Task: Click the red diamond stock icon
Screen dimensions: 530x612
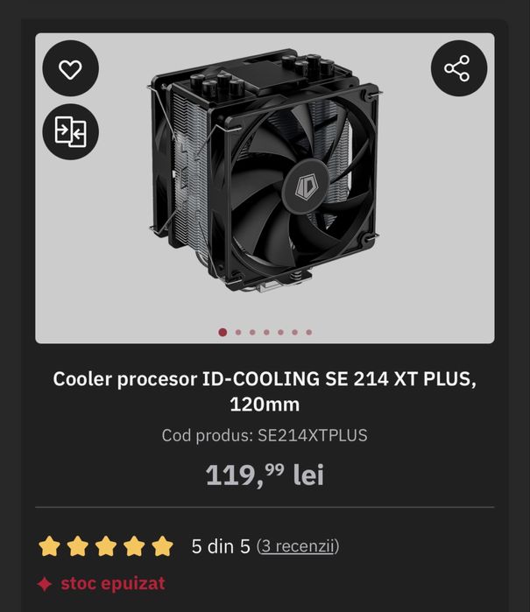Action: click(x=45, y=584)
